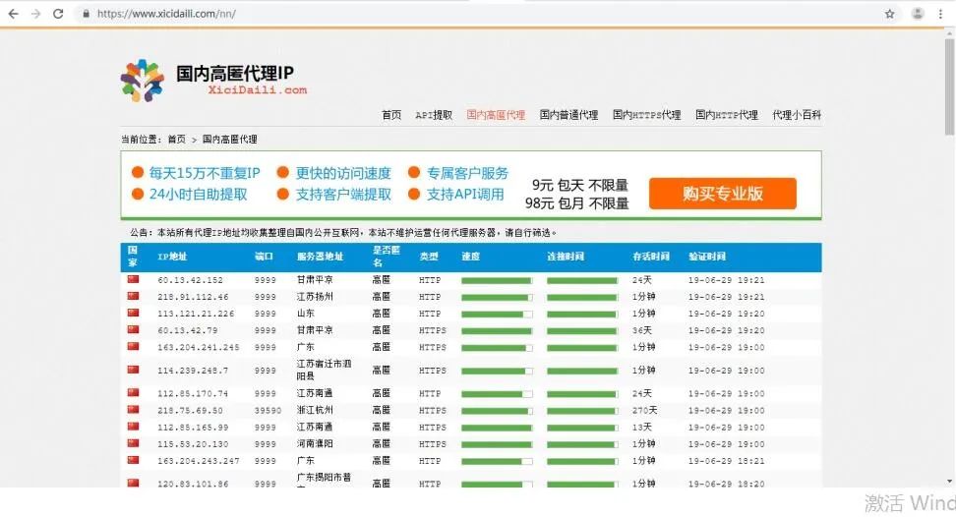Screen dimensions: 956x517
Task: Click the flag icon for 114.239.248.7
Action: click(x=133, y=370)
